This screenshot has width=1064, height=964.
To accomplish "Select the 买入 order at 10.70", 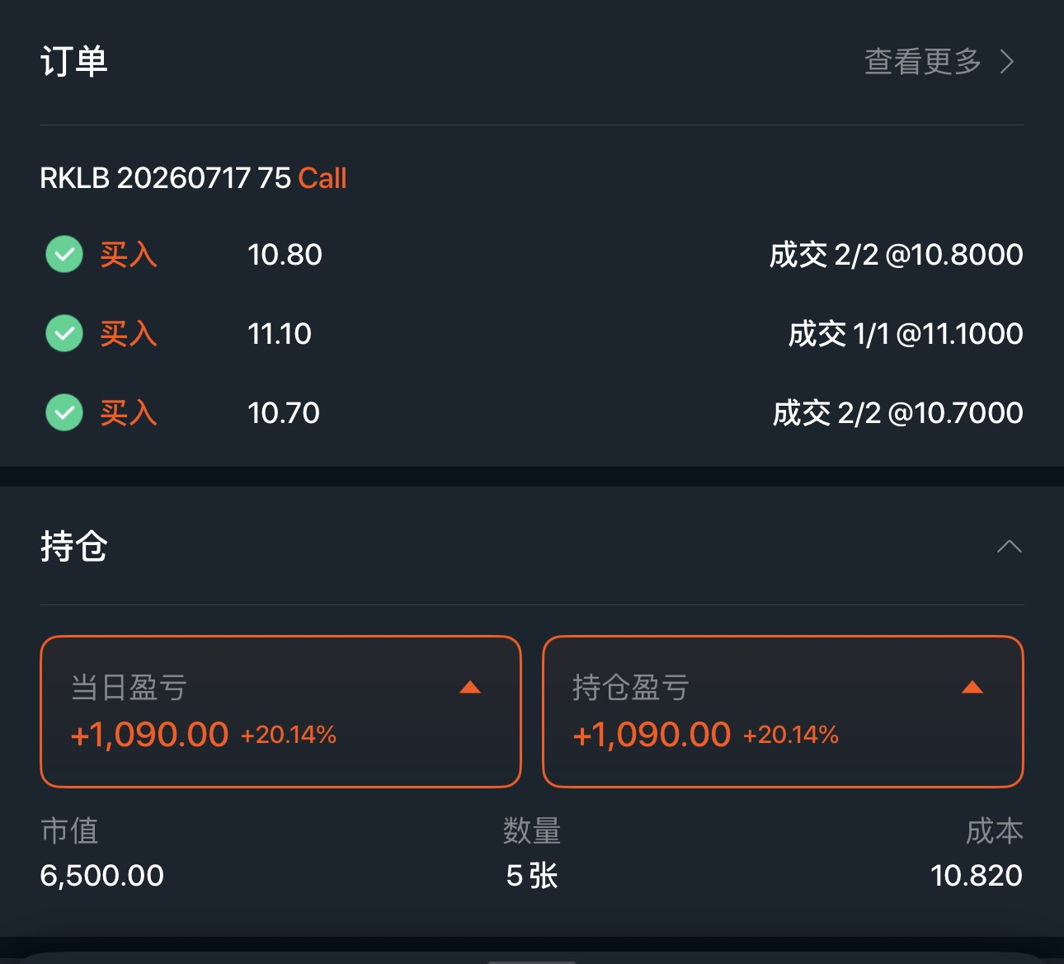I will [129, 413].
